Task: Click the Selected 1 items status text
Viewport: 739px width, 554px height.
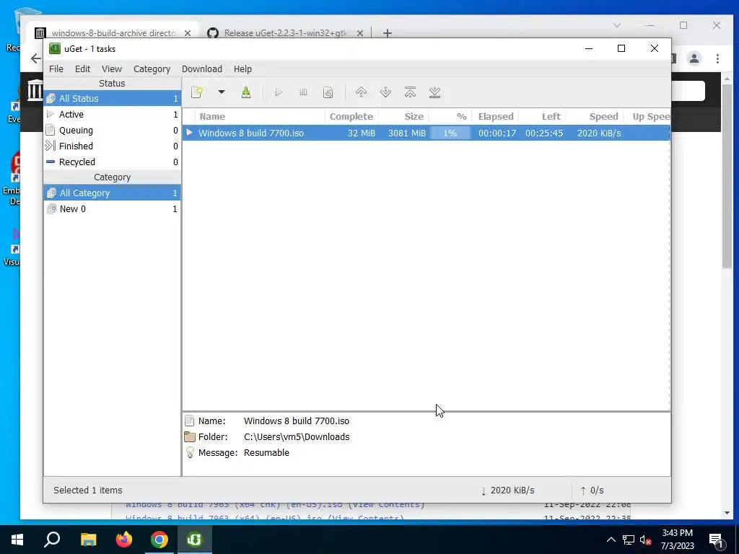Action: [87, 491]
